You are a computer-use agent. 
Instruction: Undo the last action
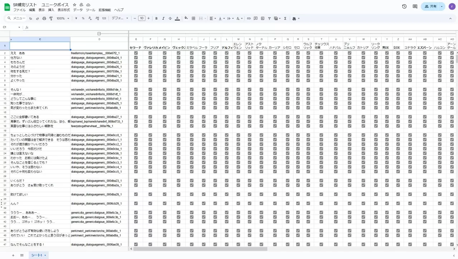coord(30,18)
